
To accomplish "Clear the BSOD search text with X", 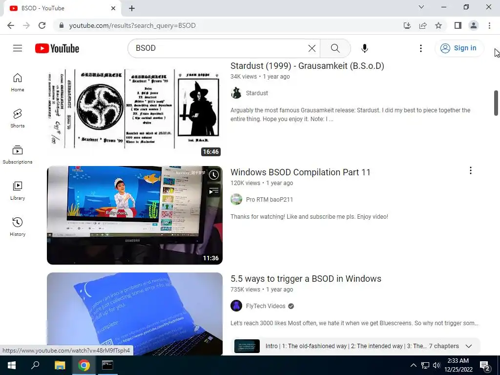I will tap(312, 48).
